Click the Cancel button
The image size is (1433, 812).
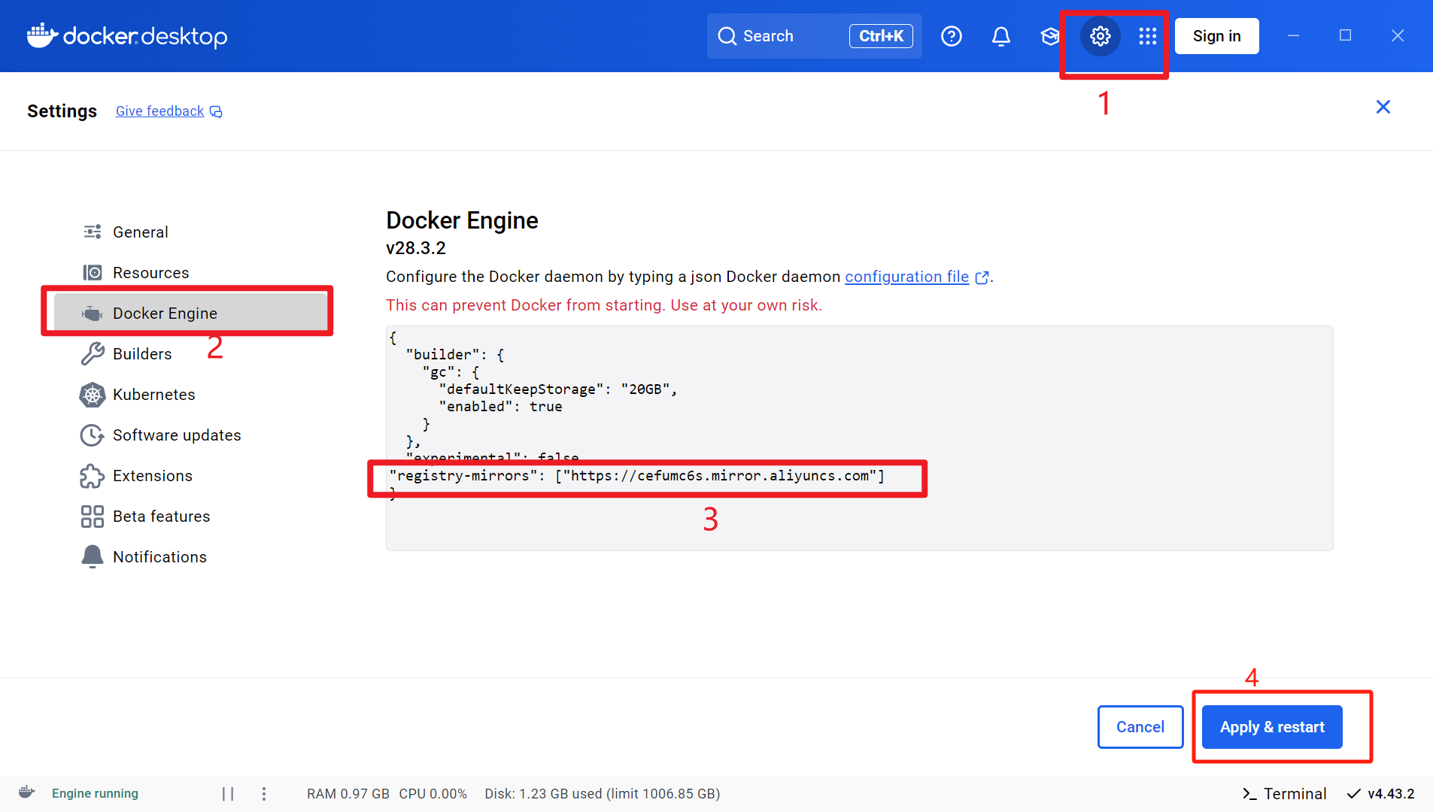[1140, 727]
